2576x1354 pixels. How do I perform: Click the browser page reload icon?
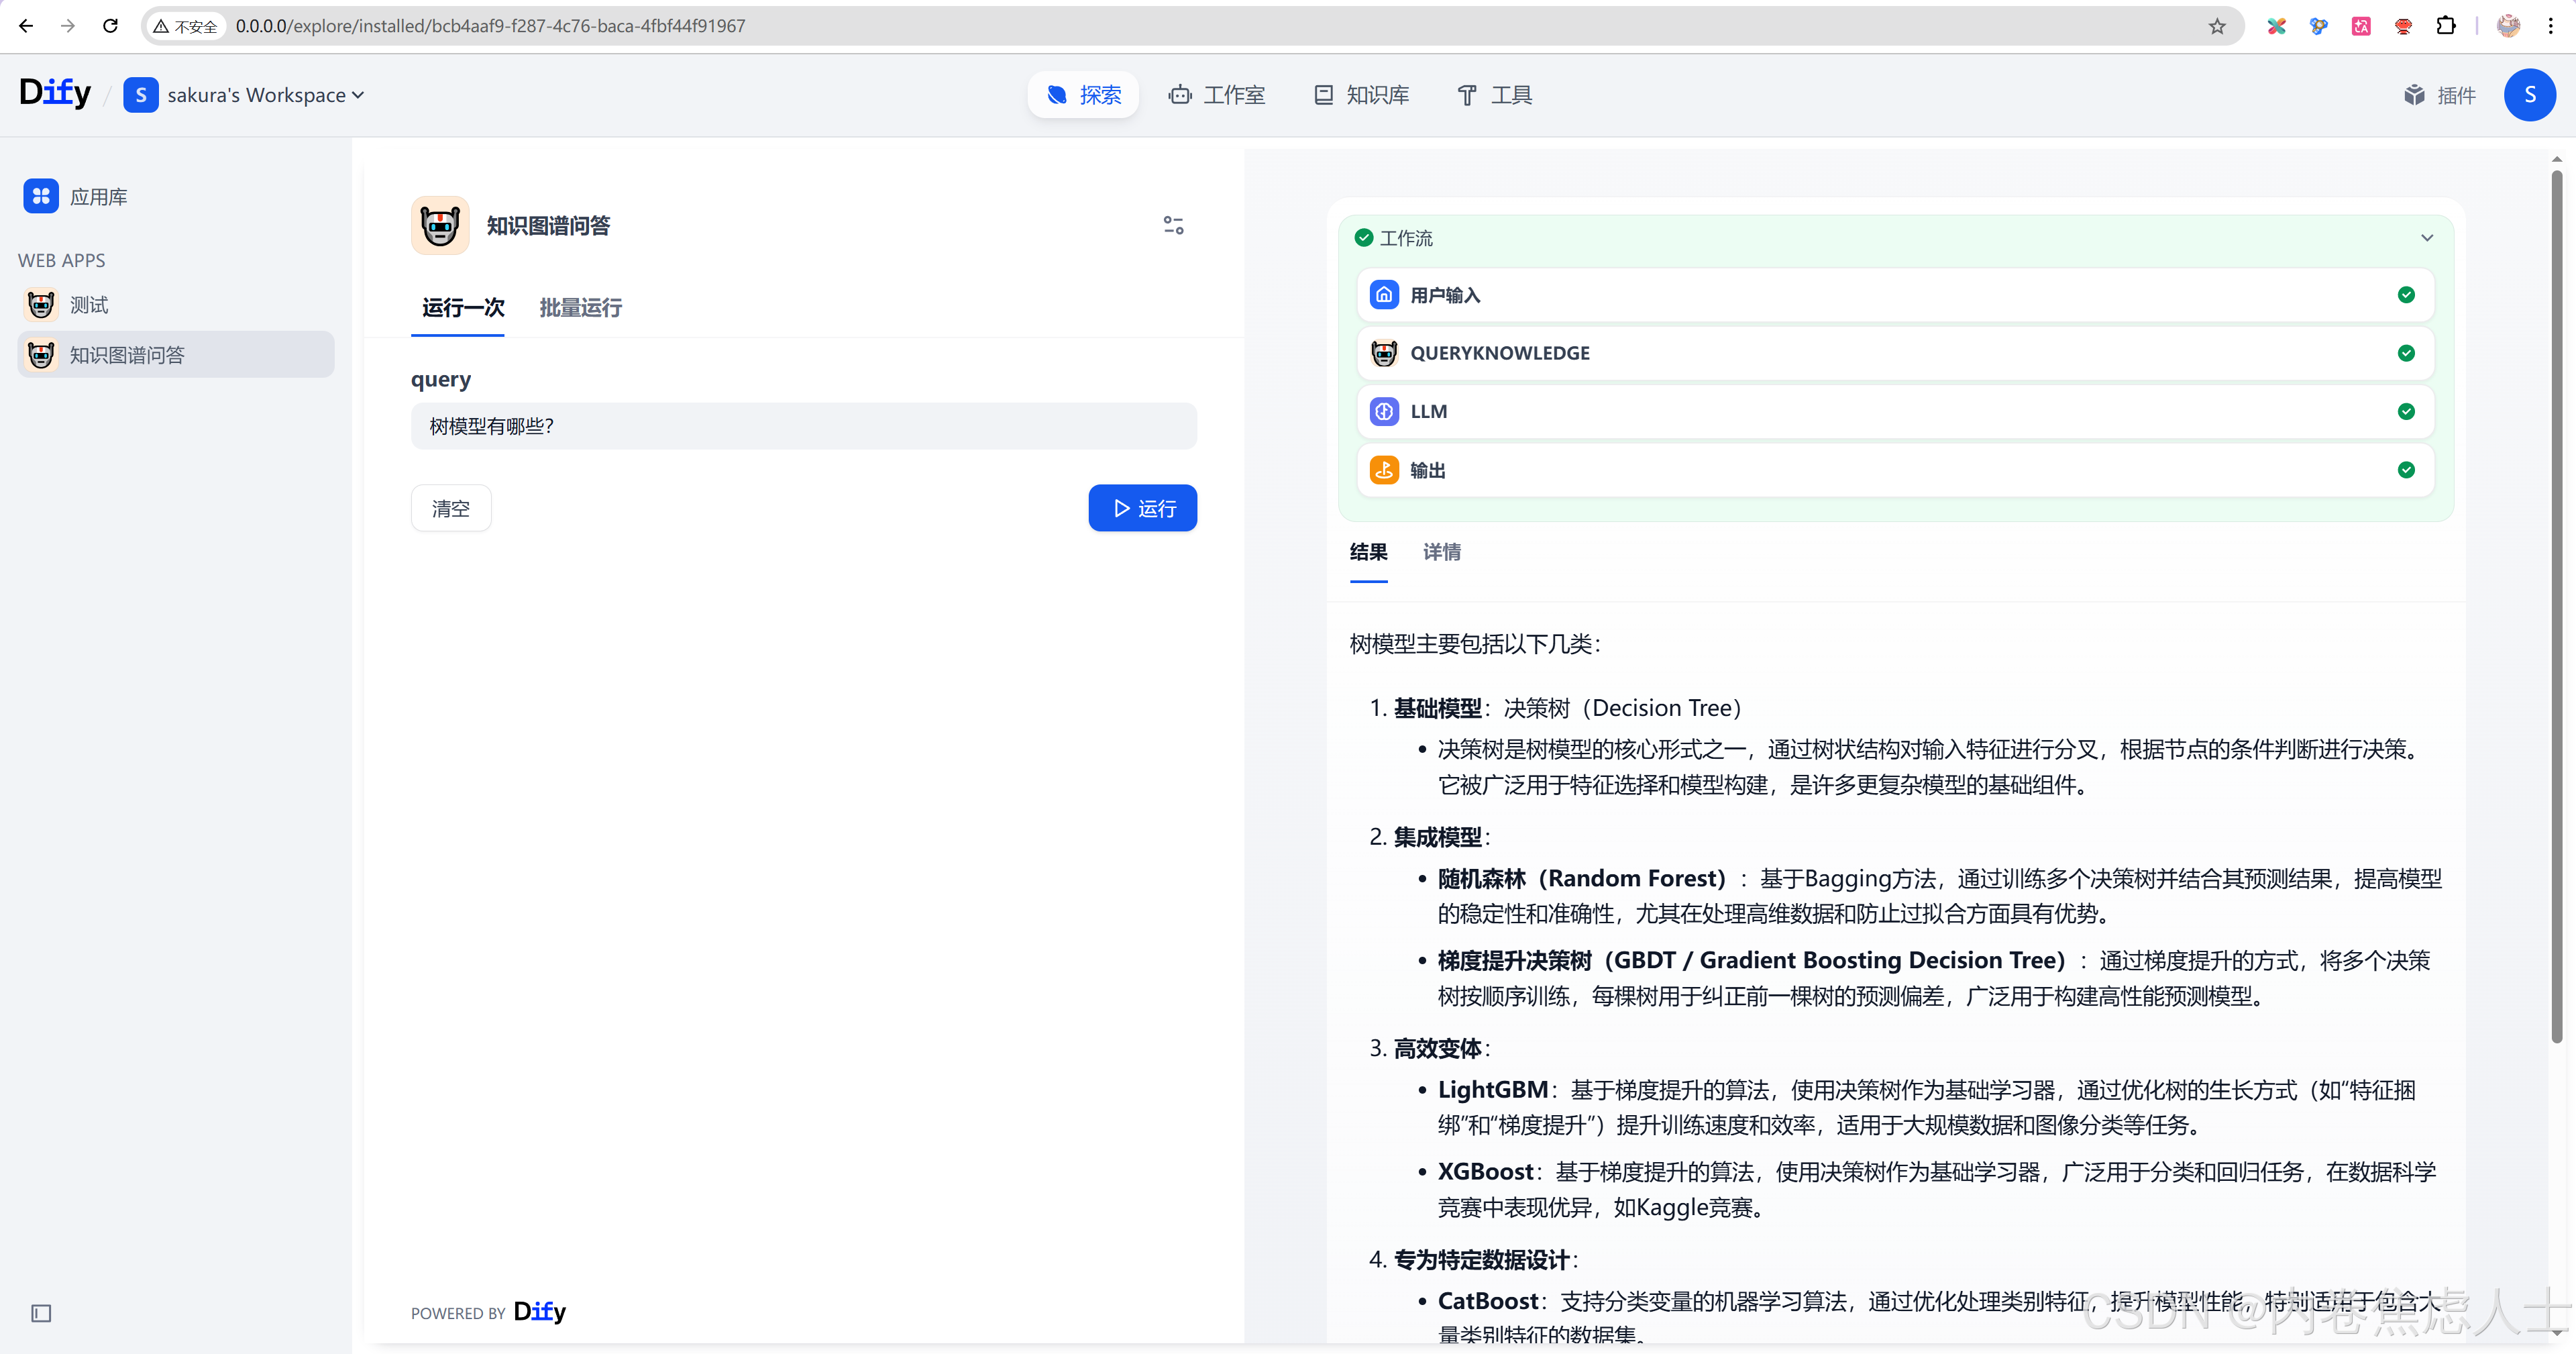110,26
